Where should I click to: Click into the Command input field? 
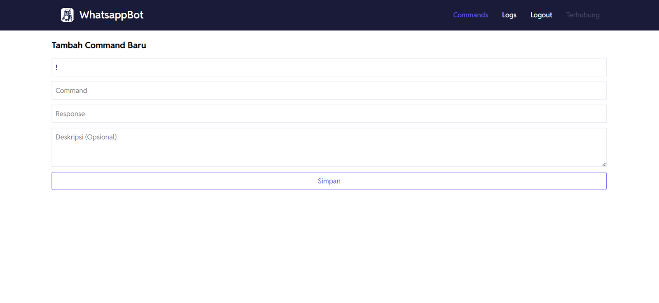pyautogui.click(x=329, y=91)
